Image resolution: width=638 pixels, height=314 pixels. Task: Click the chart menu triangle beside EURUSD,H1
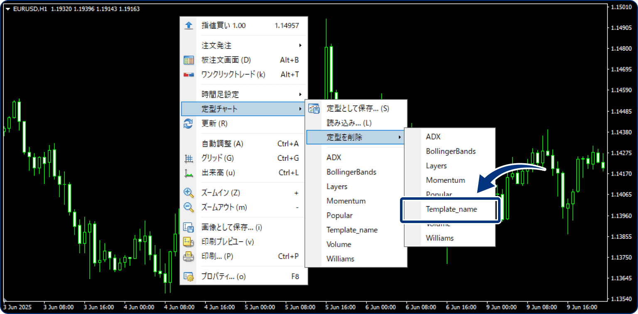pos(8,9)
